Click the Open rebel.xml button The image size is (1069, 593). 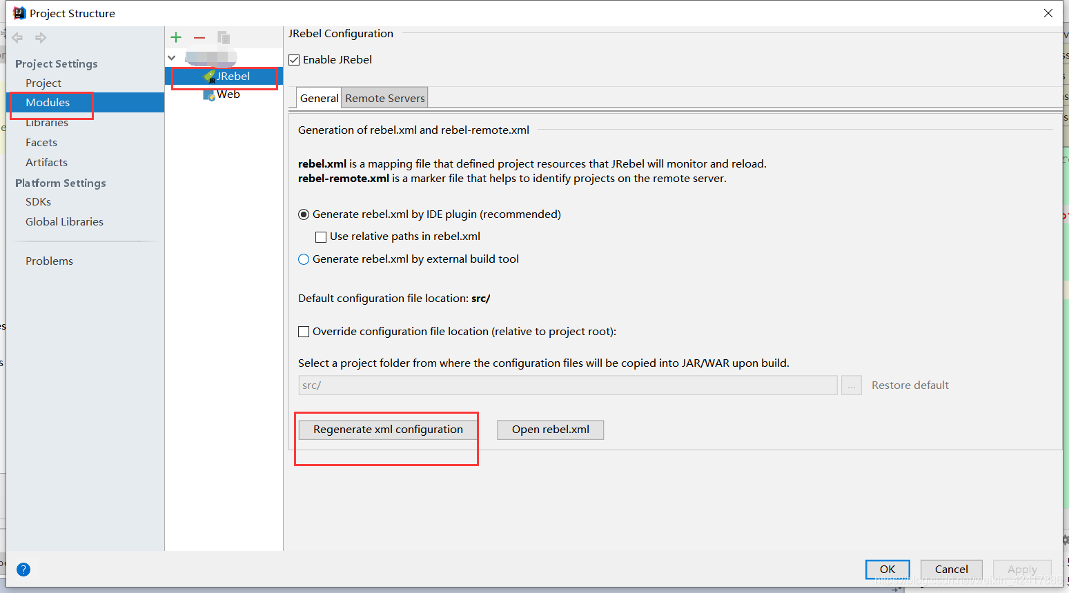click(550, 430)
